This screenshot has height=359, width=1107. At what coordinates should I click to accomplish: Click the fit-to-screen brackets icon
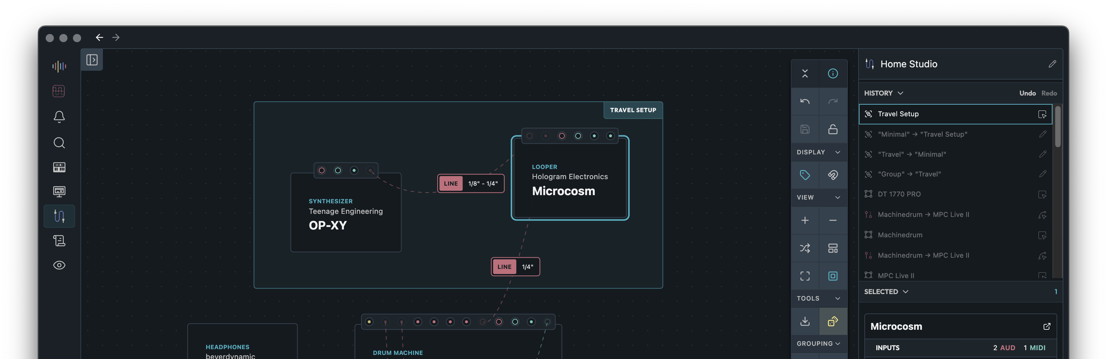pos(805,276)
